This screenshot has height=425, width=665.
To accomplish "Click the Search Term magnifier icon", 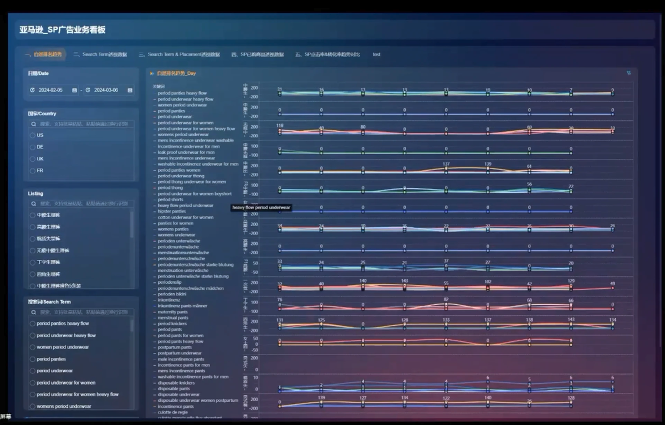I will (34, 313).
